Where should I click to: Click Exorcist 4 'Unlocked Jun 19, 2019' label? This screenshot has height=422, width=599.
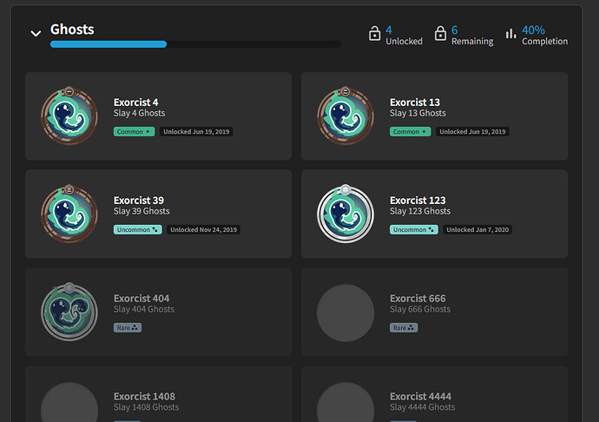pos(196,131)
